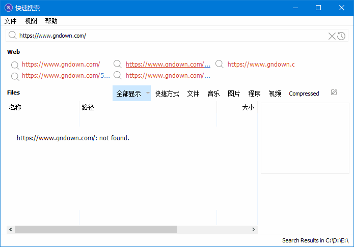Image resolution: width=354 pixels, height=247 pixels.
Task: Open the cut-off https://www.gndown.c link
Action: click(x=261, y=65)
